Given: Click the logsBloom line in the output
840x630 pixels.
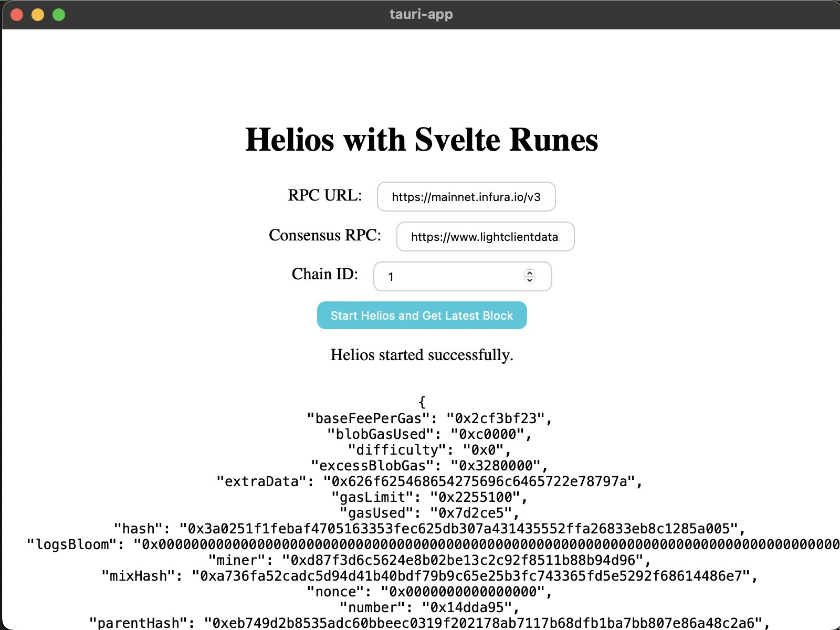Looking at the screenshot, I should tap(433, 544).
